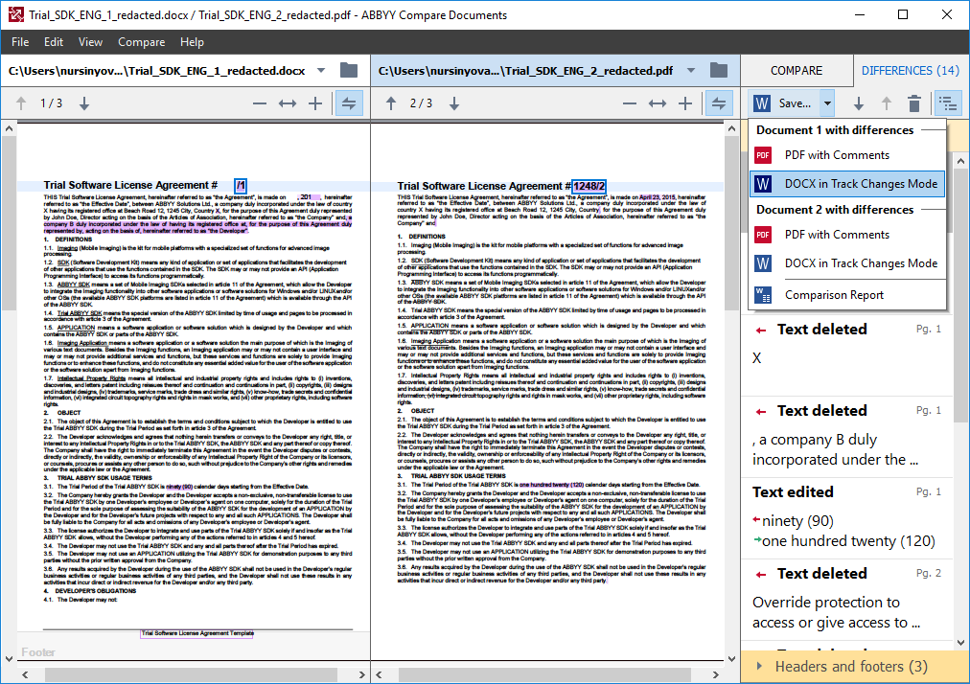This screenshot has width=970, height=684.
Task: Zoom in the right document pane
Action: 685,103
